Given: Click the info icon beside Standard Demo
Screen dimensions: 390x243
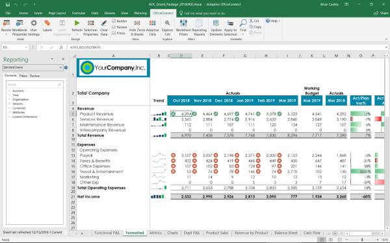Looking at the screenshot, I should (x=66, y=67).
